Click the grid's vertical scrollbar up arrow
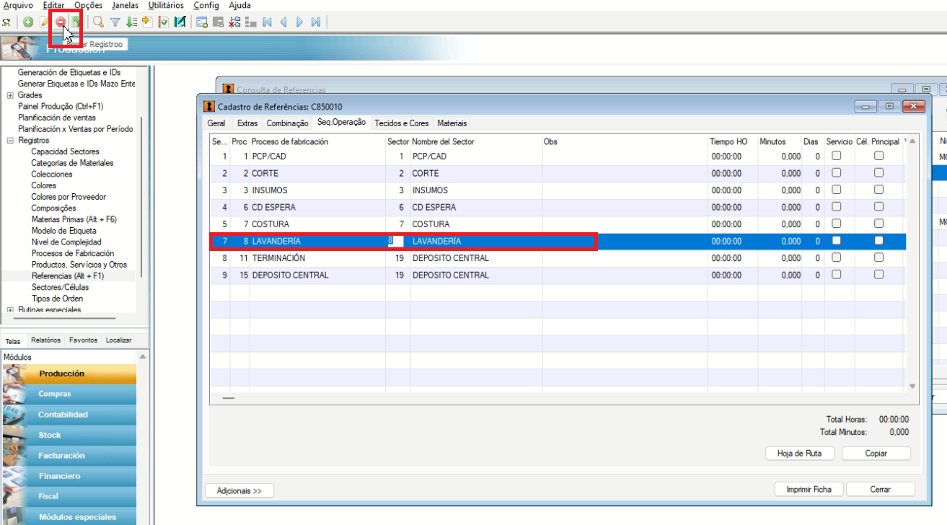947x525 pixels. tap(912, 141)
